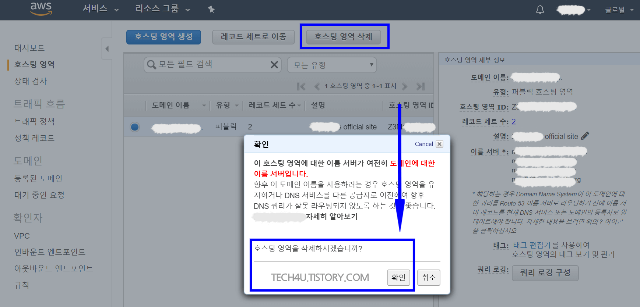Image resolution: width=640 pixels, height=307 pixels.
Task: Open 등록된 도메인 in sidebar
Action: (x=38, y=178)
